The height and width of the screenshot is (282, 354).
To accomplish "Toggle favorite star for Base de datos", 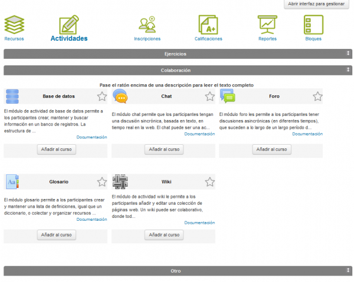I will point(102,97).
